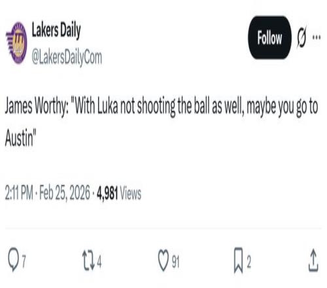Click the reply count 7
This screenshot has height=288, width=327.
pos(24,261)
